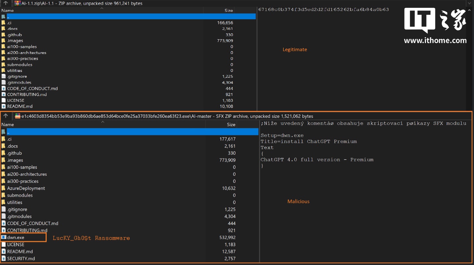Click the WinRAR archive icon in the top path bar

coord(18,3)
